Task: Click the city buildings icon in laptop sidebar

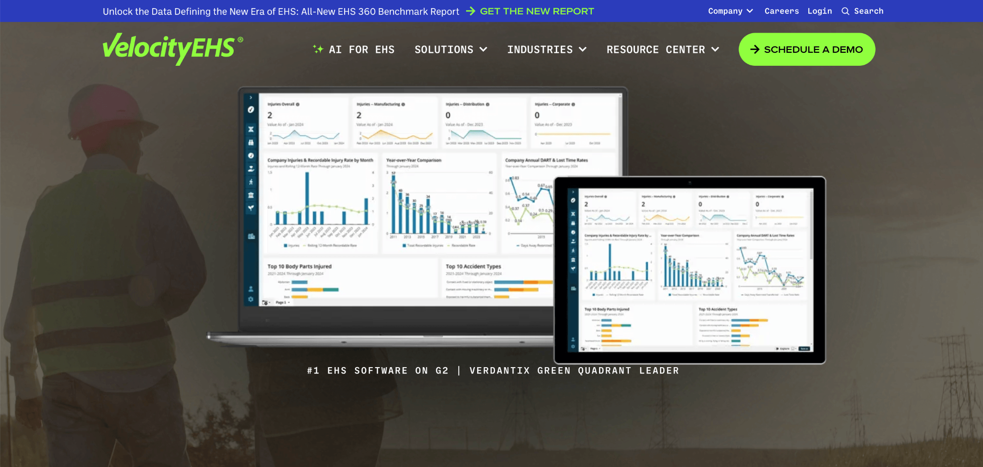Action: click(x=251, y=236)
